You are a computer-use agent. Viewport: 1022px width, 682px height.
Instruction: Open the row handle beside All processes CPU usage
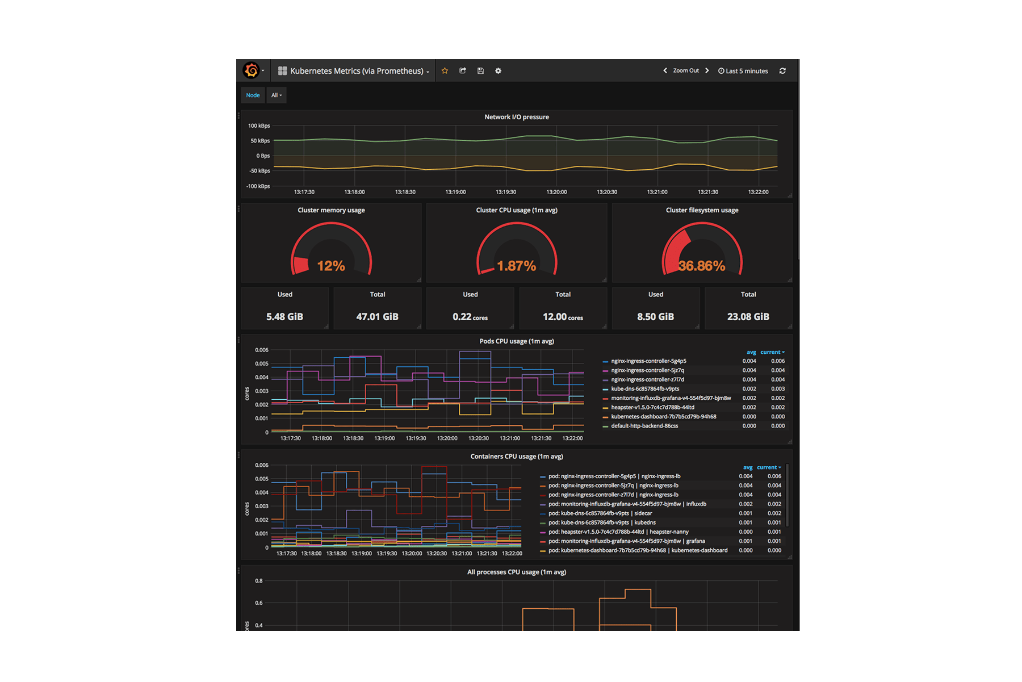click(238, 571)
